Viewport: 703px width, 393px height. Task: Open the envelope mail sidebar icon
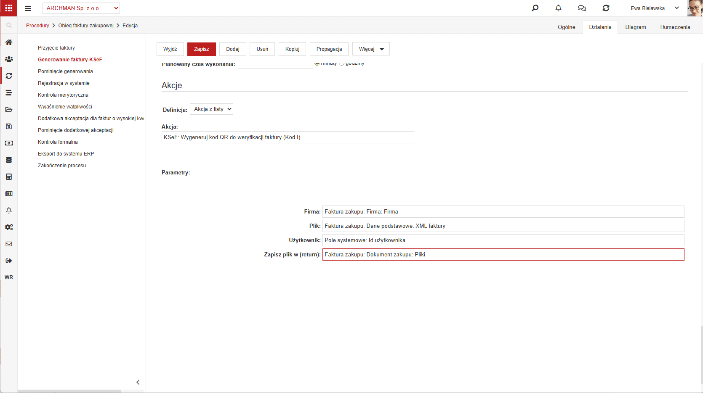pyautogui.click(x=9, y=244)
